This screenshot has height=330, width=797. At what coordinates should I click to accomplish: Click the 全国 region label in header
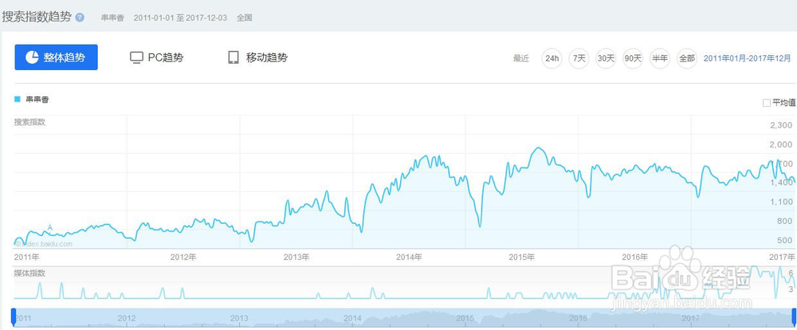point(245,18)
